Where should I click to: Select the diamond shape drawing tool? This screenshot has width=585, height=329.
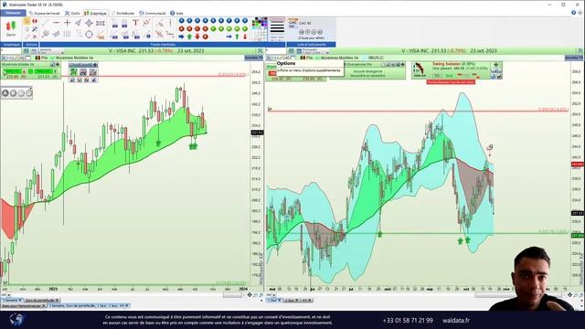(89, 23)
